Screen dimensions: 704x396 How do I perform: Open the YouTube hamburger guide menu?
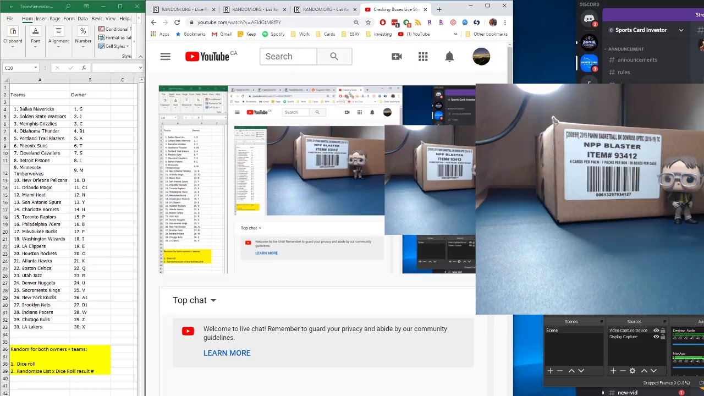pyautogui.click(x=165, y=57)
